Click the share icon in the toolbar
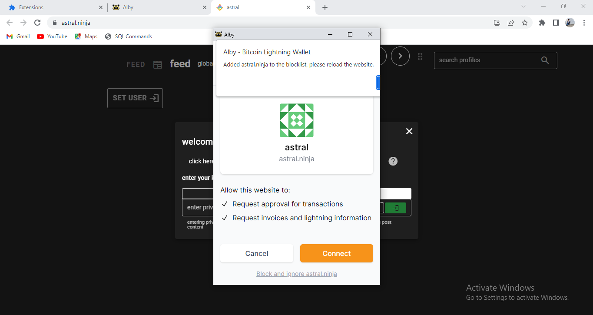The image size is (593, 315). (511, 23)
